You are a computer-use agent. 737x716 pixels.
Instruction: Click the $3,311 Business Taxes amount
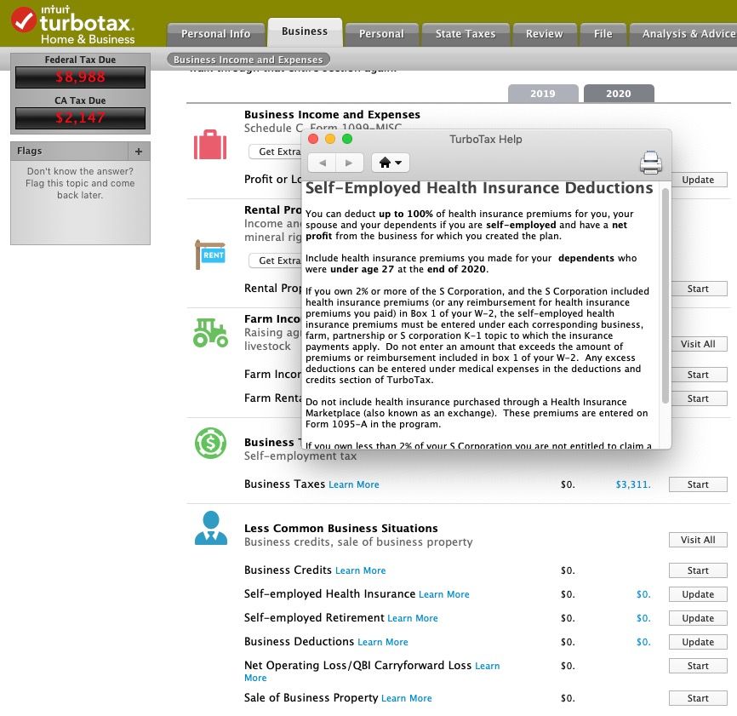(633, 484)
